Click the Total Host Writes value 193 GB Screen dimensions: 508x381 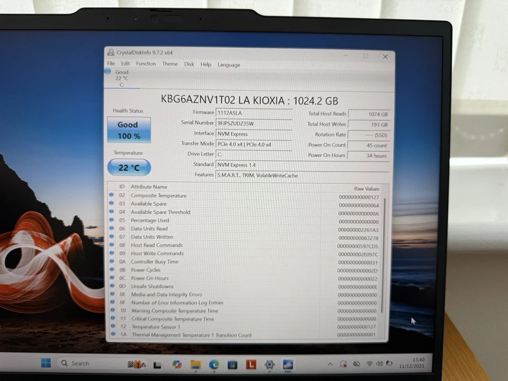click(369, 125)
